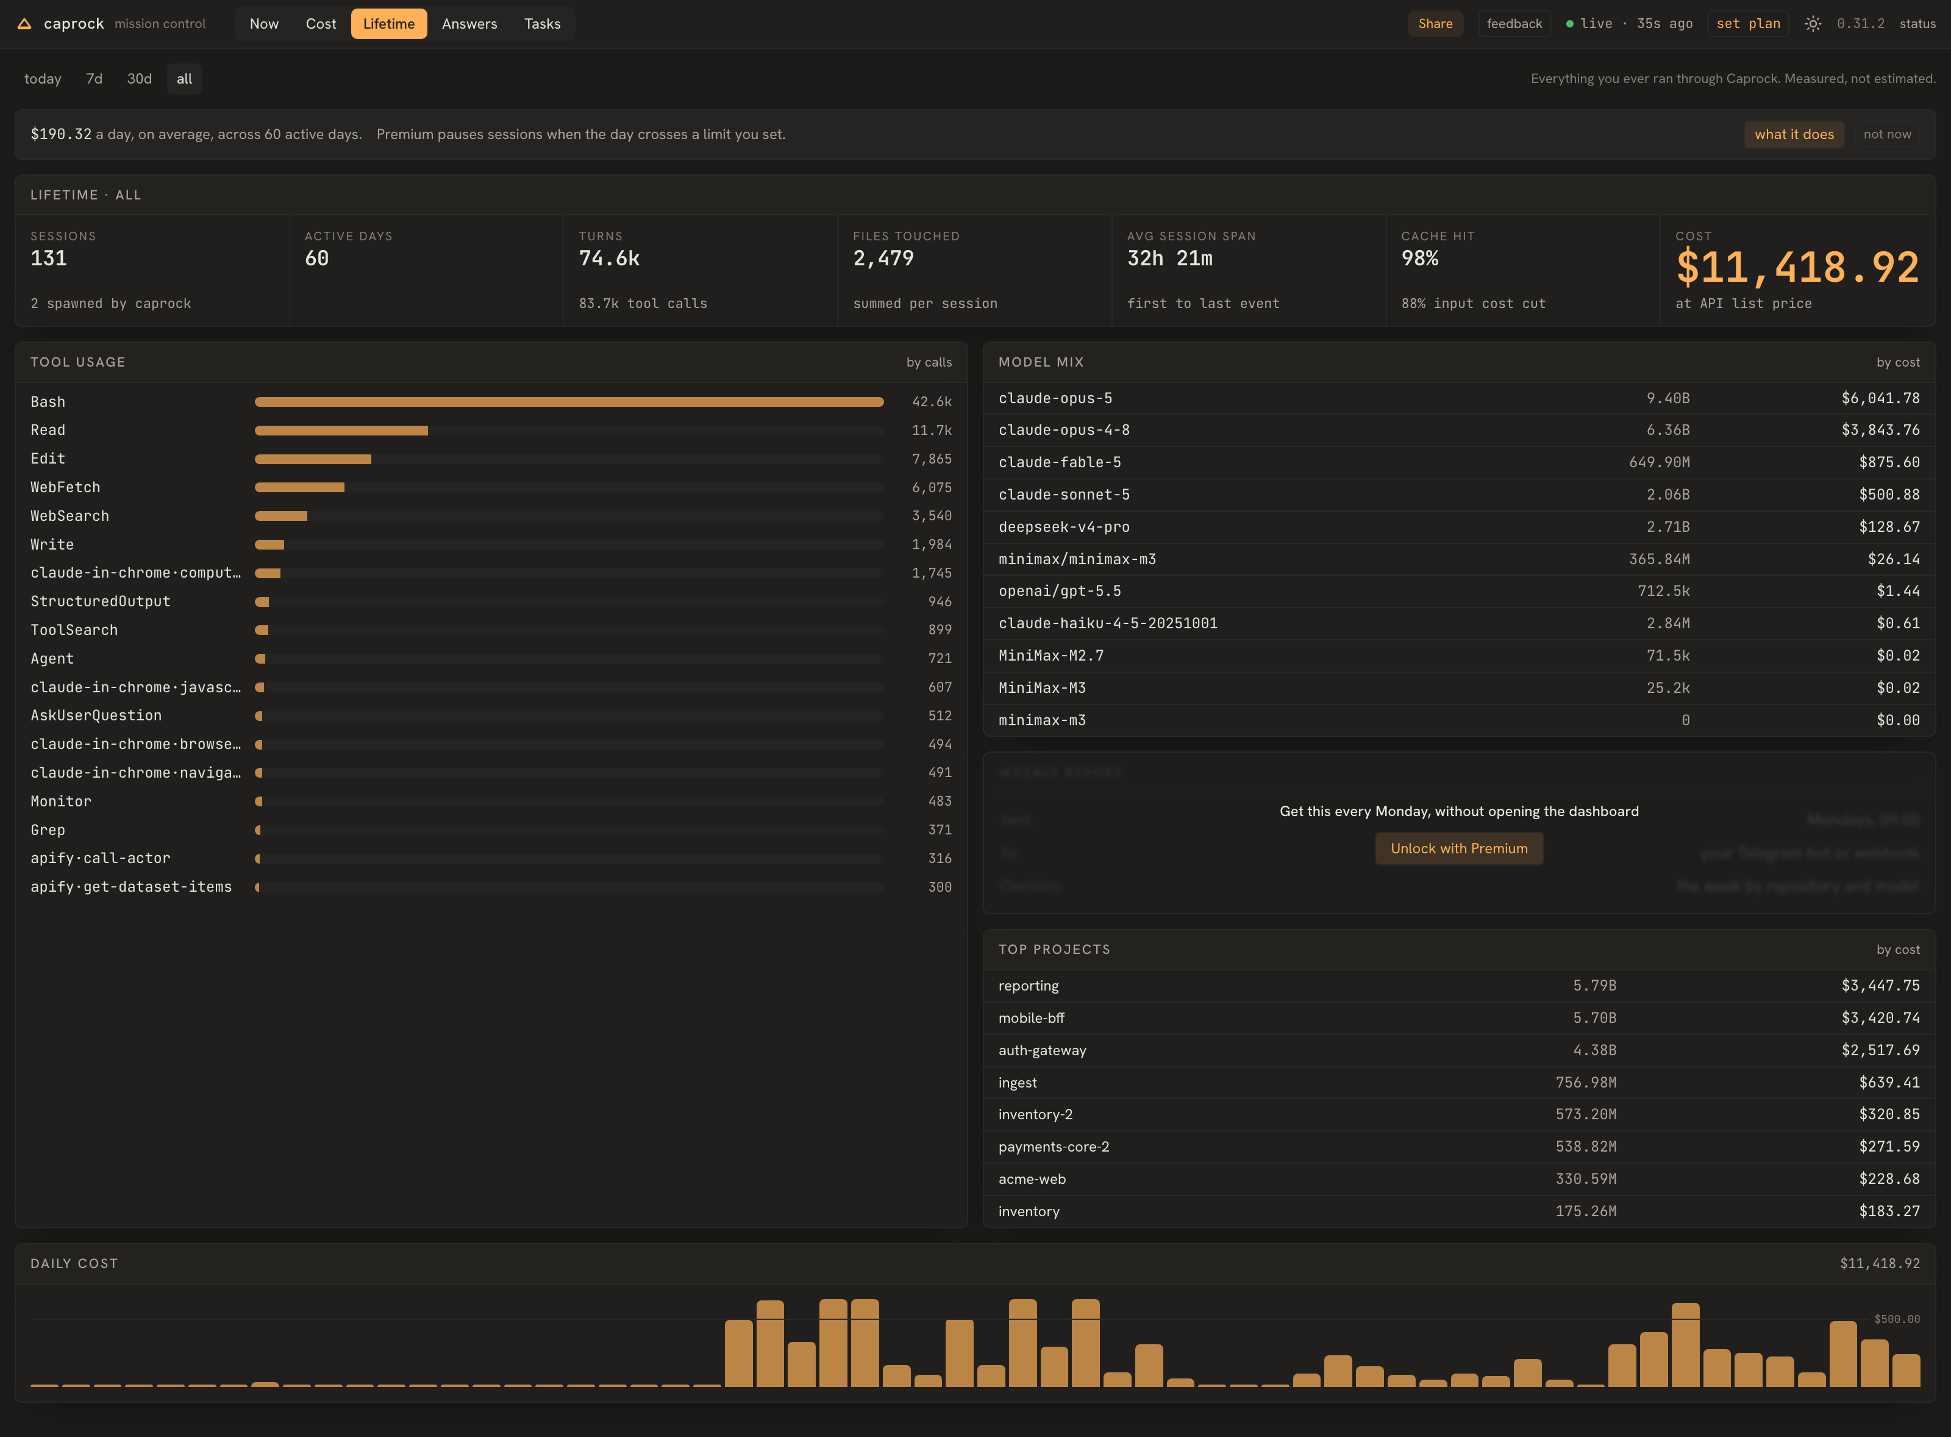
Task: Click the Read tool usage bar
Action: tap(341, 431)
